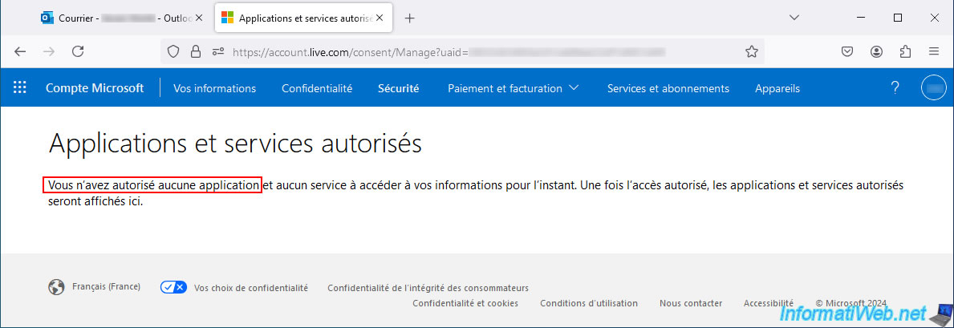Open the Sécurité section
Image resolution: width=954 pixels, height=328 pixels.
point(399,88)
